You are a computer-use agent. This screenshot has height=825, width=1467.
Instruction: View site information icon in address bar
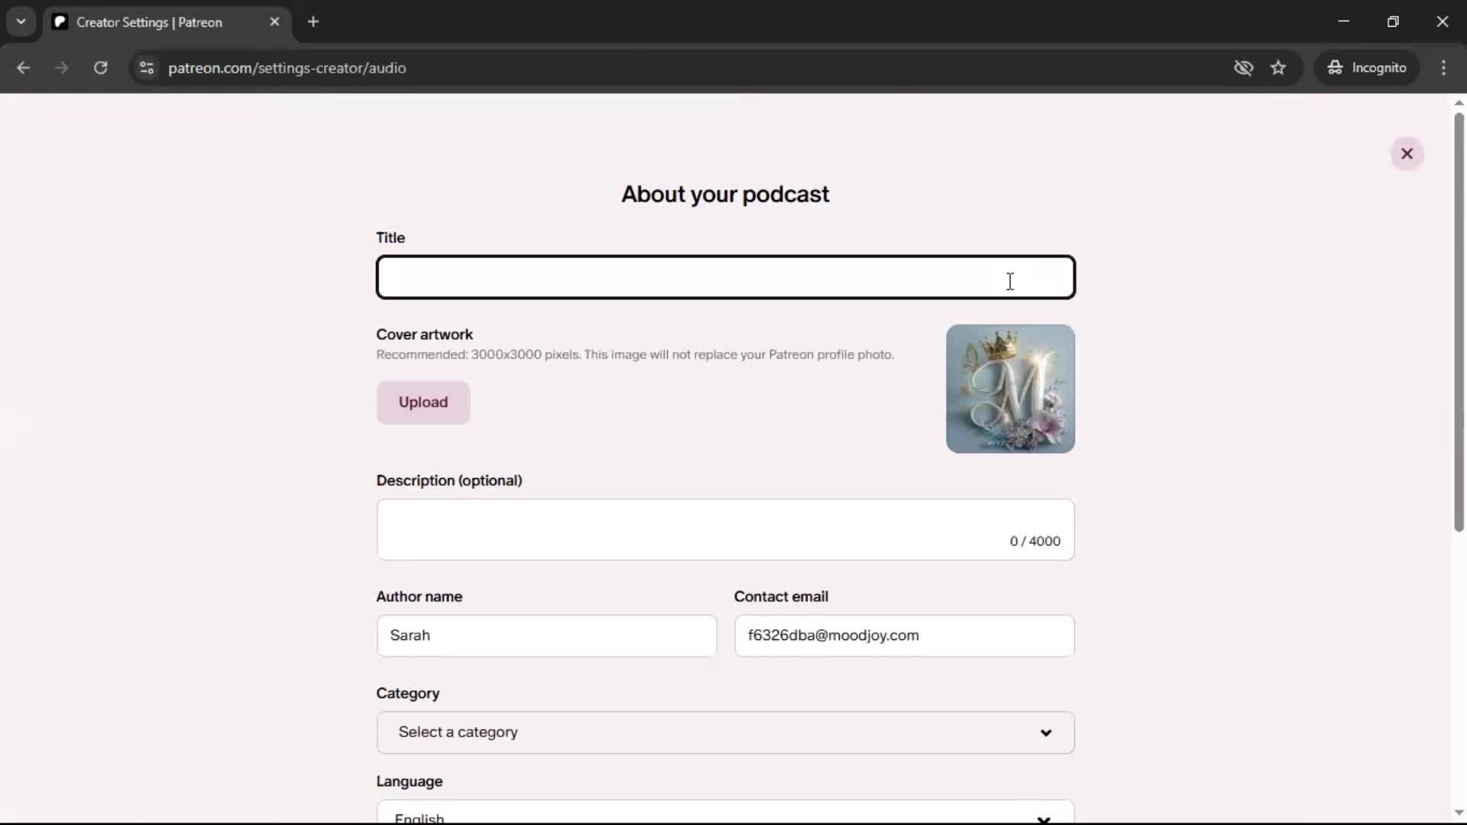click(x=147, y=68)
